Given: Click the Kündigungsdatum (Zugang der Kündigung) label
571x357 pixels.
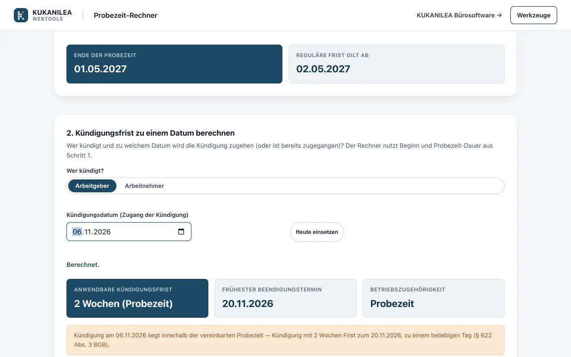Looking at the screenshot, I should 128,215.
